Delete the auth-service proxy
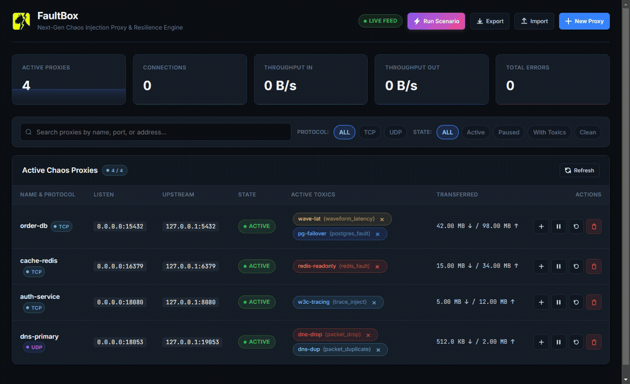The image size is (630, 384). (x=594, y=302)
